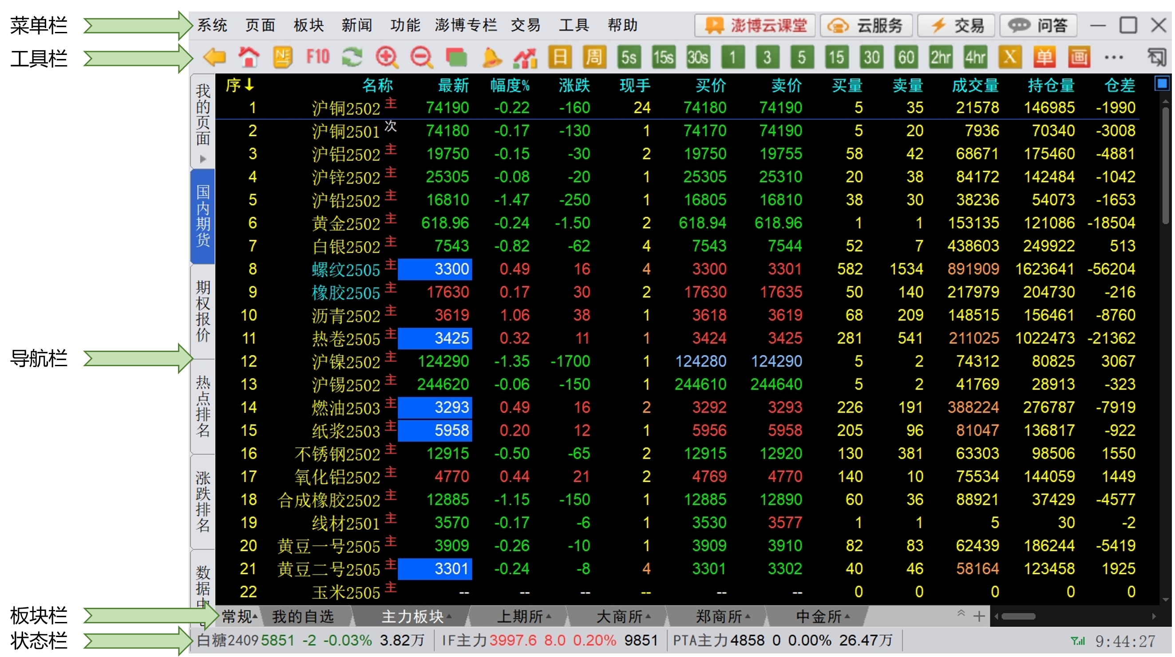Show more toolbar items via ellipsis
The width and height of the screenshot is (1175, 657).
click(1113, 57)
